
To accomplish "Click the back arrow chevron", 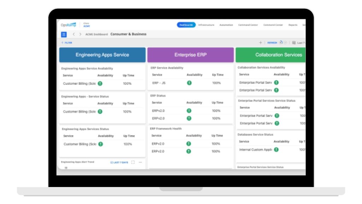I will 74,34.
